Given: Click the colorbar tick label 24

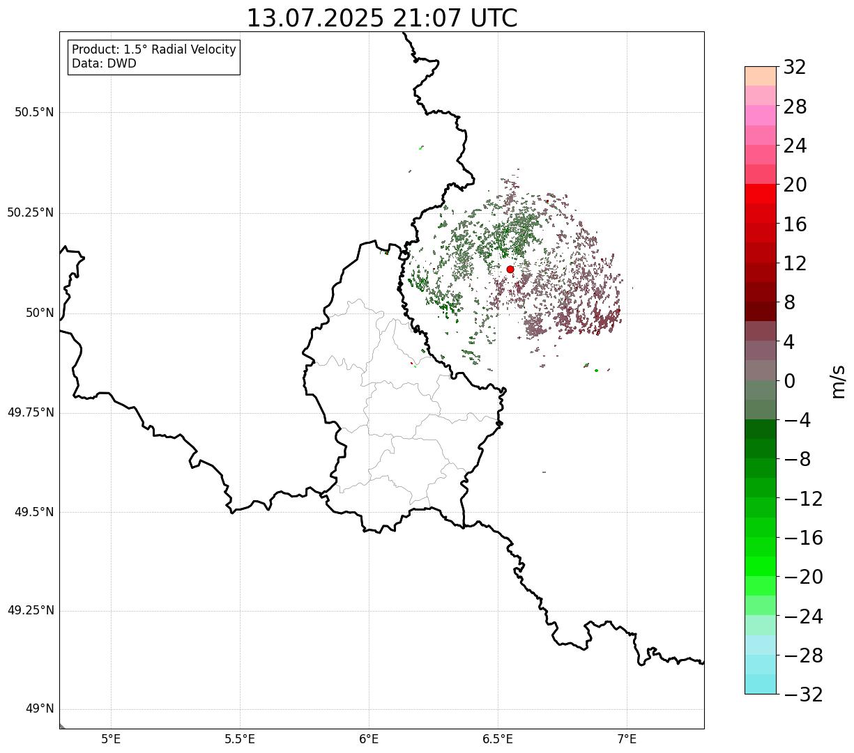Looking at the screenshot, I should pyautogui.click(x=795, y=146).
